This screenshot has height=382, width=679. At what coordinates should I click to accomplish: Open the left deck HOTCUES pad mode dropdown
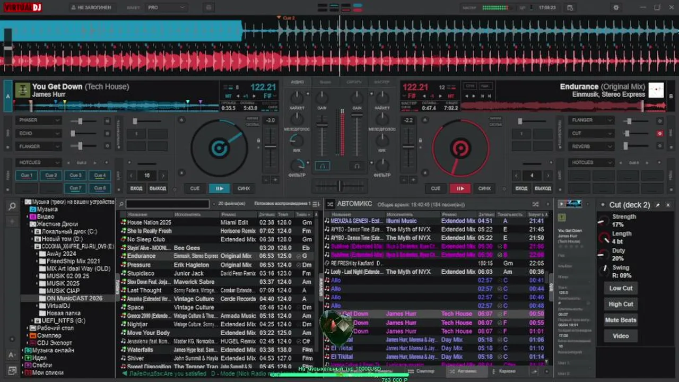(x=39, y=162)
